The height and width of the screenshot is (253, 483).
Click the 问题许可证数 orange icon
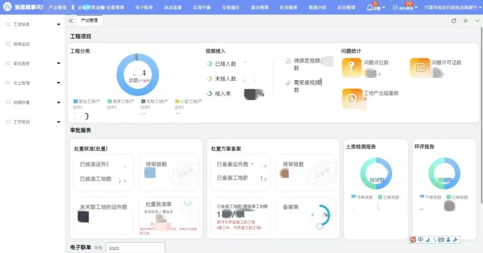419,68
